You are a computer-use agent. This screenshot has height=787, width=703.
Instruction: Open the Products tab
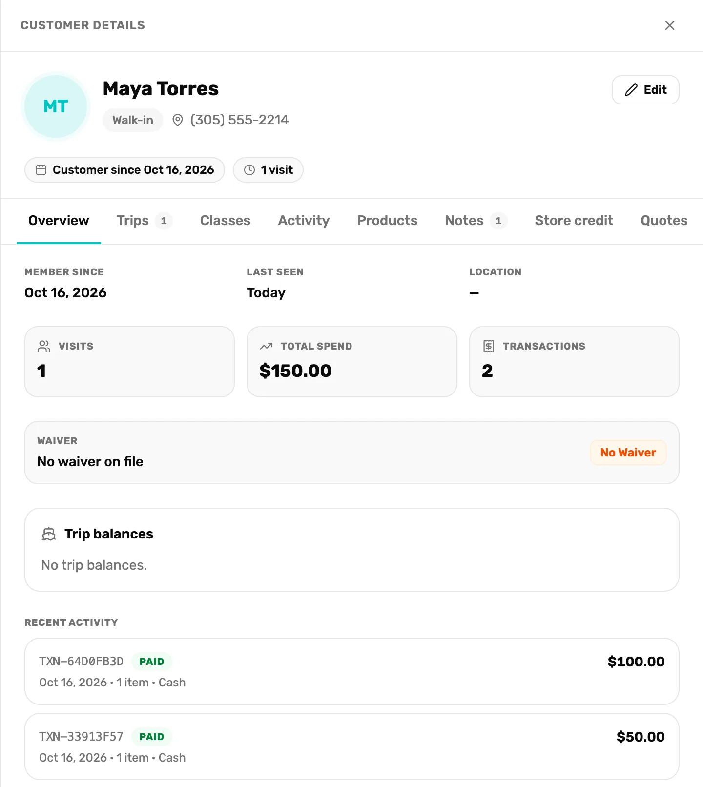tap(387, 221)
